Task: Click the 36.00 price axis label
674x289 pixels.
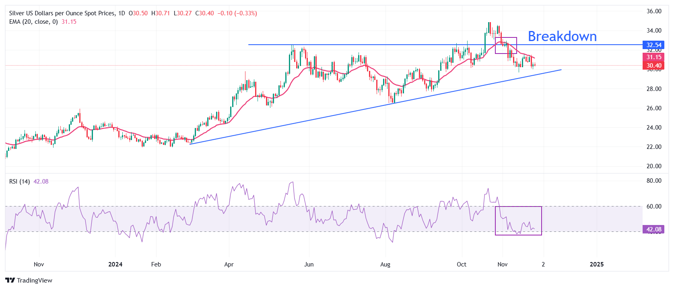Action: point(653,11)
